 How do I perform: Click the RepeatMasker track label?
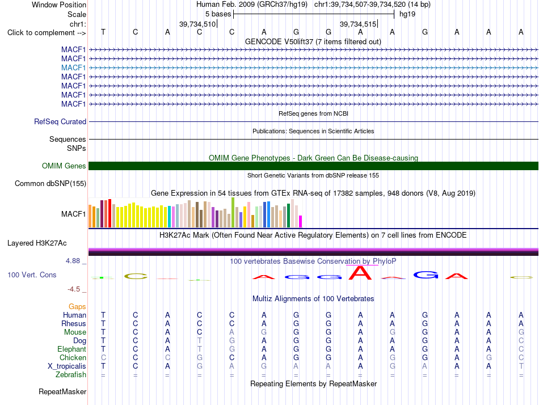point(62,391)
